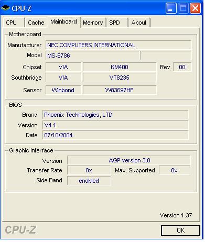Screen dimensions: 205x242
Task: Click the BIOS group title
Action: pos(15,105)
